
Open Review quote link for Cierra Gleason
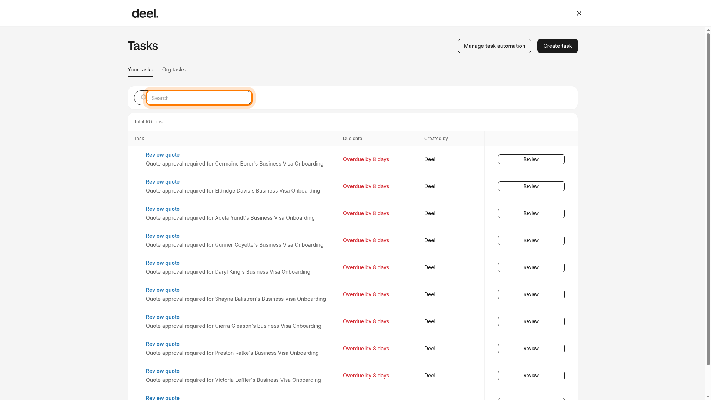(163, 317)
